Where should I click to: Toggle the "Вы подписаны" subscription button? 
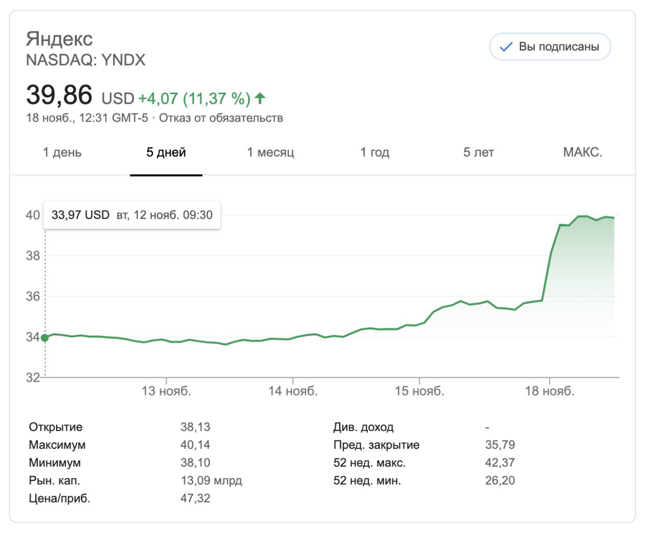tap(550, 47)
